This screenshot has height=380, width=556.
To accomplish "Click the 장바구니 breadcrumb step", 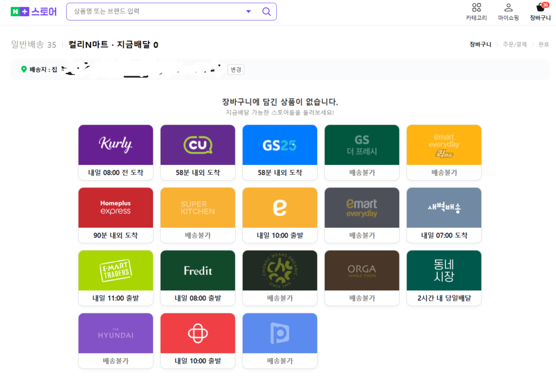I will pos(480,44).
